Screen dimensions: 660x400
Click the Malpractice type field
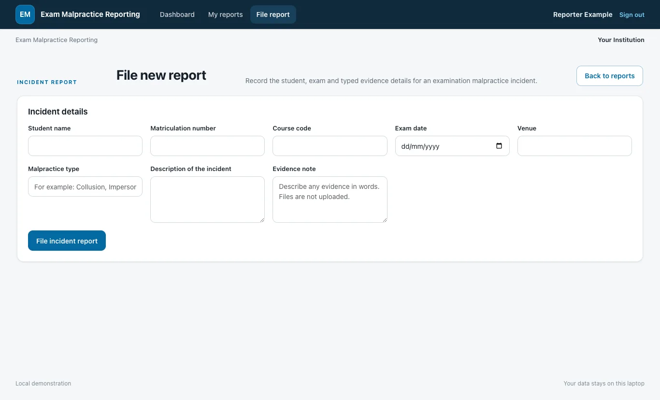pyautogui.click(x=85, y=186)
